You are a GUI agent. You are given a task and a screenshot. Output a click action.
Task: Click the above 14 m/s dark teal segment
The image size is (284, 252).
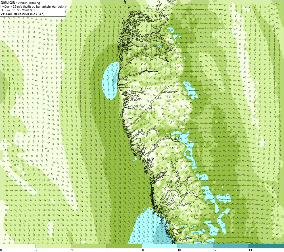pyautogui.click(x=266, y=246)
